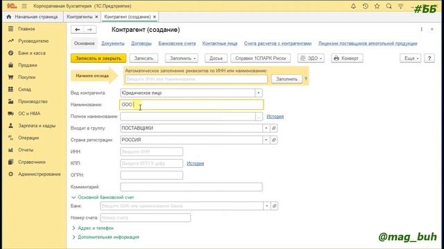
Task: Open Счета расчетов с контрагентами link
Action: pyautogui.click(x=277, y=44)
